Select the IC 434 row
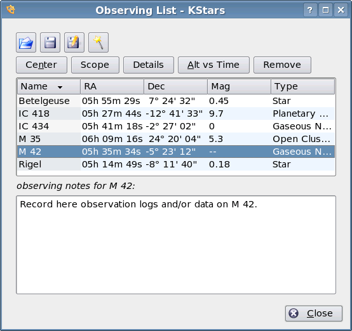 click(176, 126)
